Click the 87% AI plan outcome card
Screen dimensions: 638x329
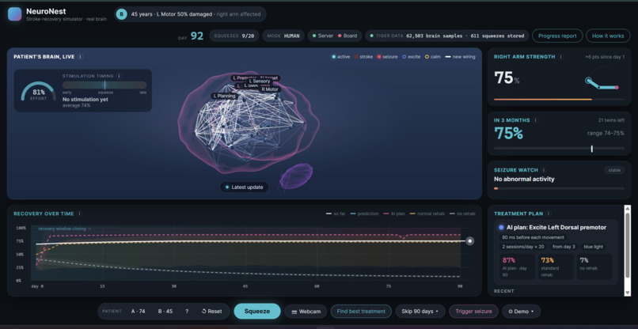pos(517,267)
